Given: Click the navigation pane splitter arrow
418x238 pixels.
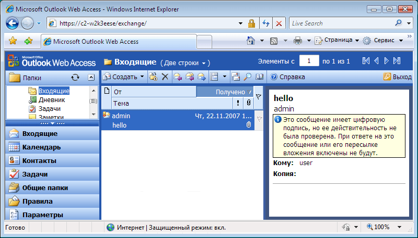Looking at the screenshot, I should [x=53, y=123].
